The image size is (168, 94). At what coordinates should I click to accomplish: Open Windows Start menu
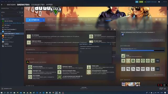pyautogui.click(x=2, y=93)
